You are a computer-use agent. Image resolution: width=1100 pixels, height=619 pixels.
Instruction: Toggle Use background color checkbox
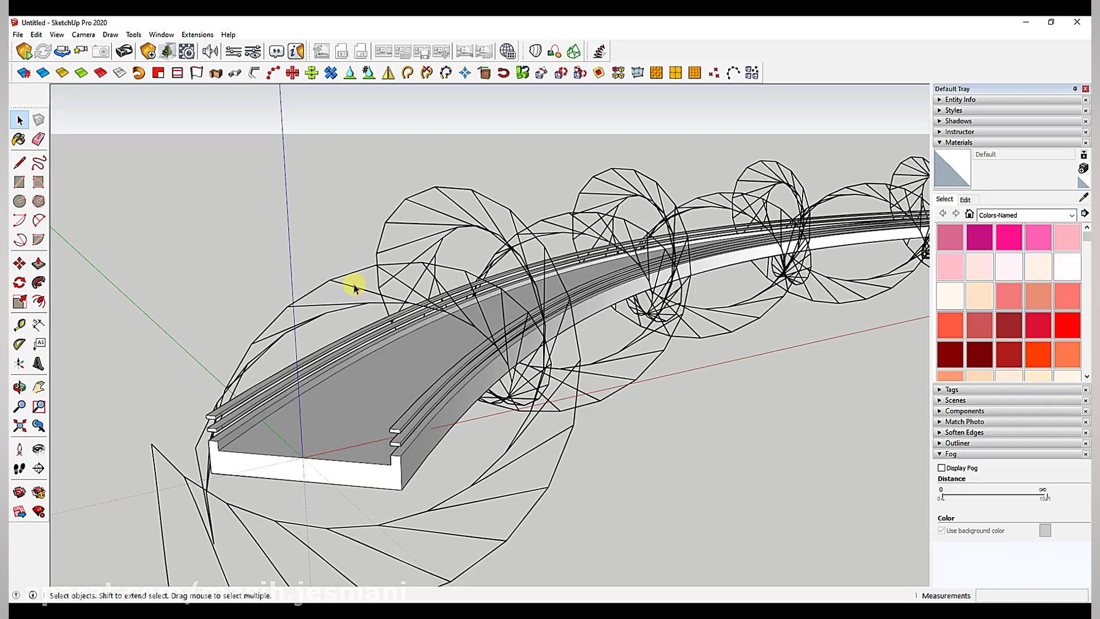[941, 530]
